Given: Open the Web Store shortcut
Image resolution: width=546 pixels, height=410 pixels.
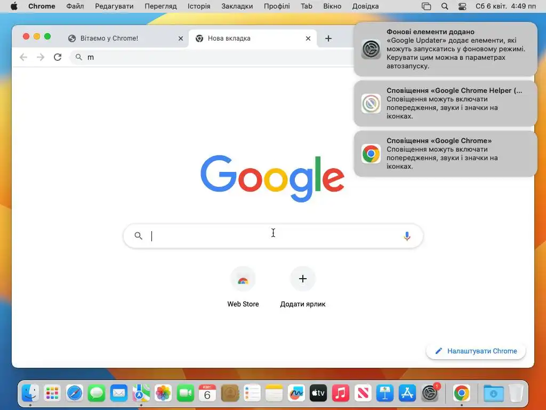Looking at the screenshot, I should [x=243, y=287].
